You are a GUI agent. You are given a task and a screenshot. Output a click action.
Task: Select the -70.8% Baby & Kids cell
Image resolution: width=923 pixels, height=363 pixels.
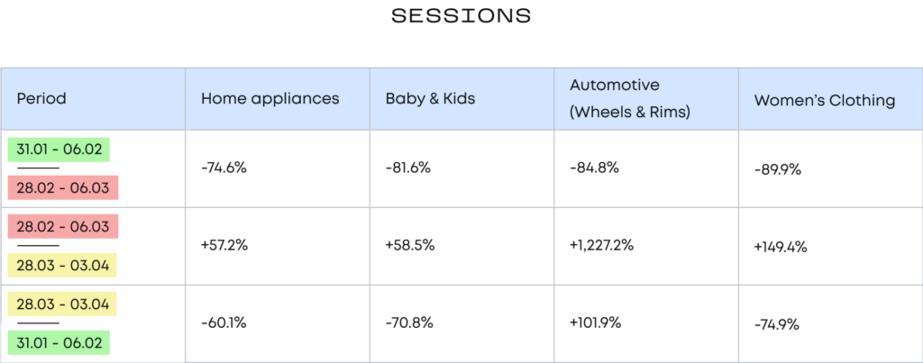(407, 323)
